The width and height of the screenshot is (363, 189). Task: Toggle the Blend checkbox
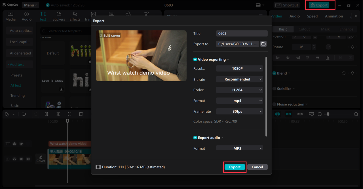pos(274,73)
